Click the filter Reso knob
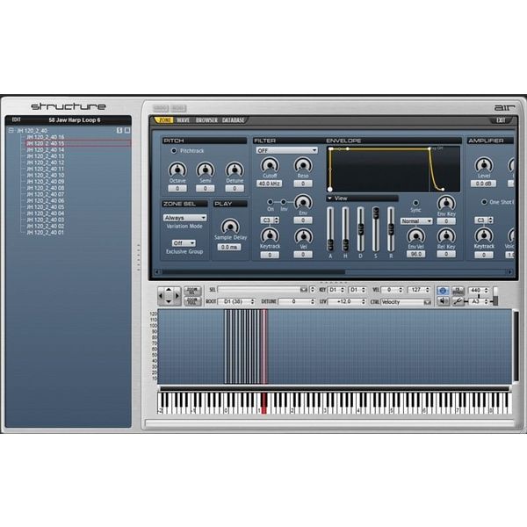The height and width of the screenshot is (527, 527). tap(303, 166)
